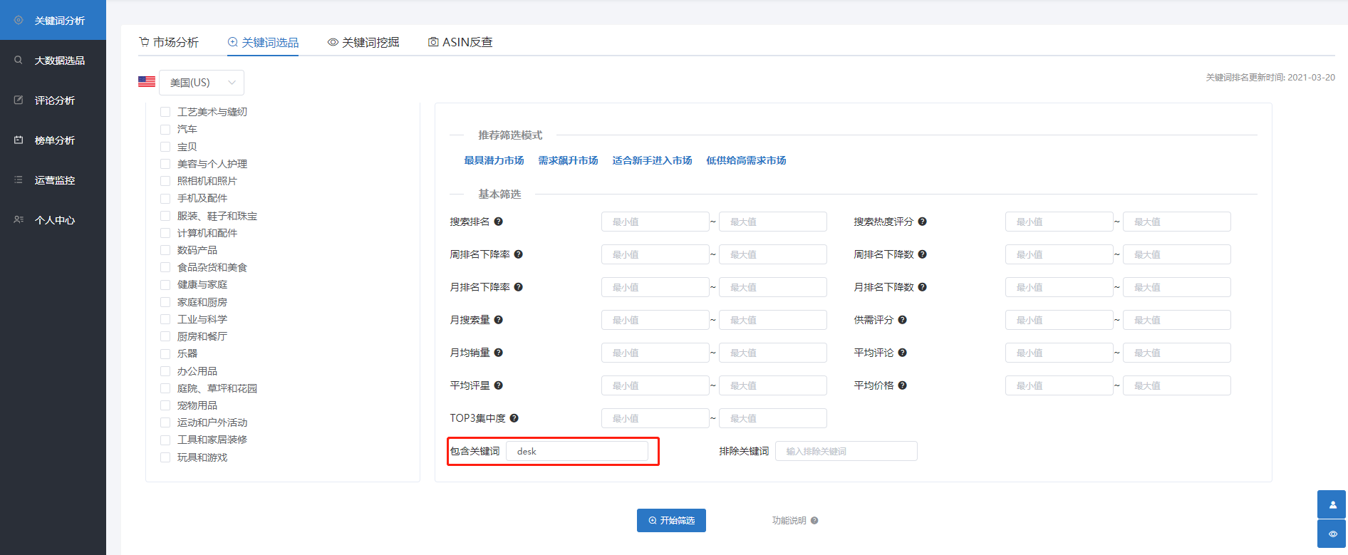Click the 评论分析 edit icon in sidebar
1348x555 pixels.
(x=19, y=100)
